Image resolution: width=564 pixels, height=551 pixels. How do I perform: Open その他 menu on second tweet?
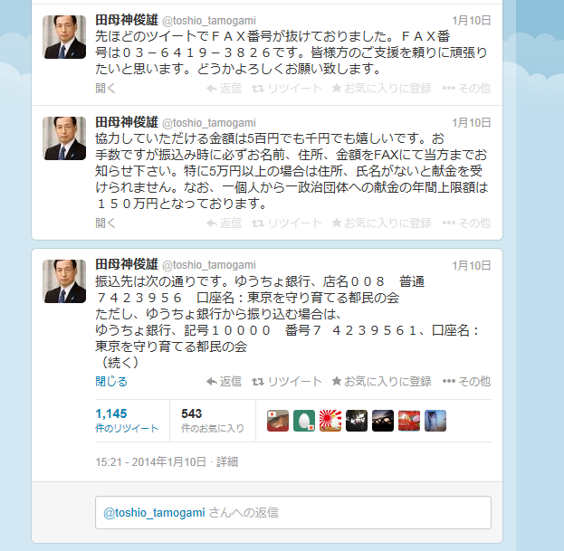(466, 223)
